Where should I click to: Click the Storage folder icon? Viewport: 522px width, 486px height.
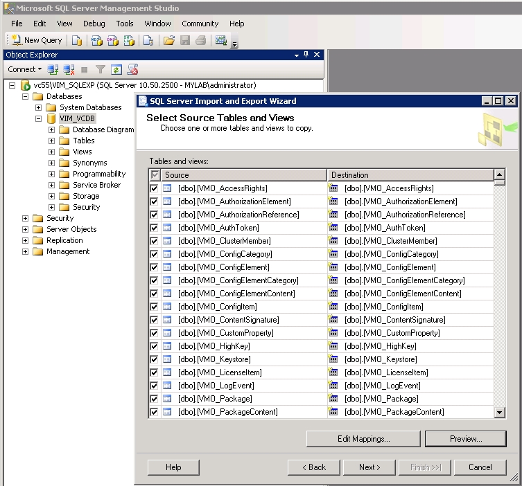64,196
